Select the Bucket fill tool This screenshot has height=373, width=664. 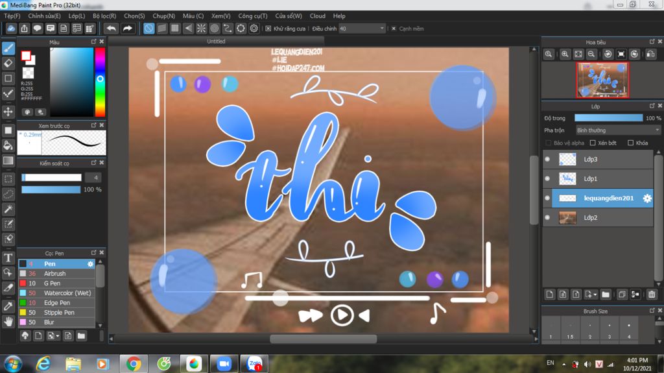[x=8, y=145]
